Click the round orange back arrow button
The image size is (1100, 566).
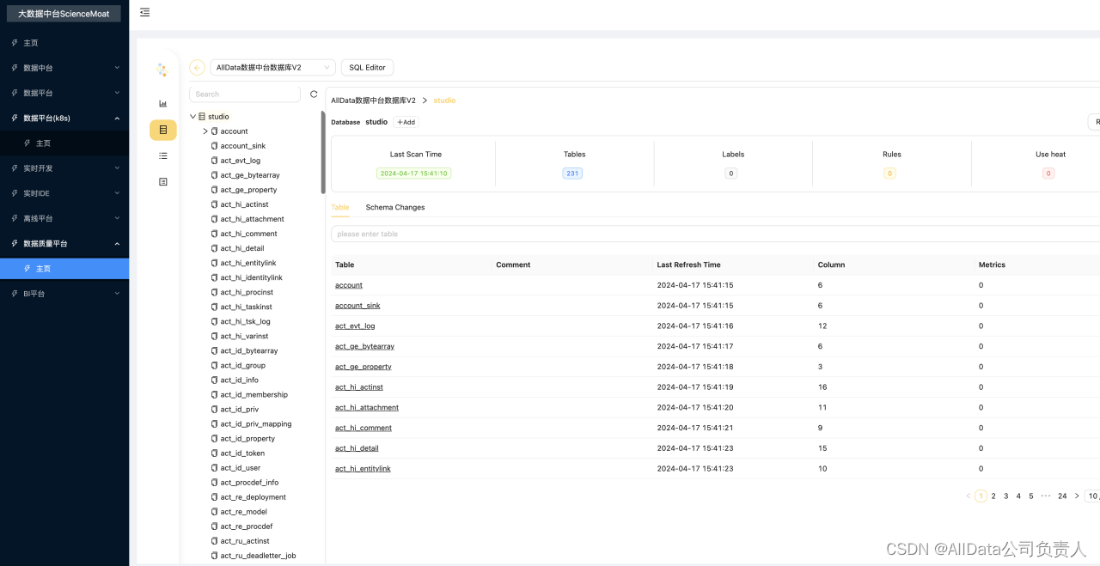tap(198, 68)
